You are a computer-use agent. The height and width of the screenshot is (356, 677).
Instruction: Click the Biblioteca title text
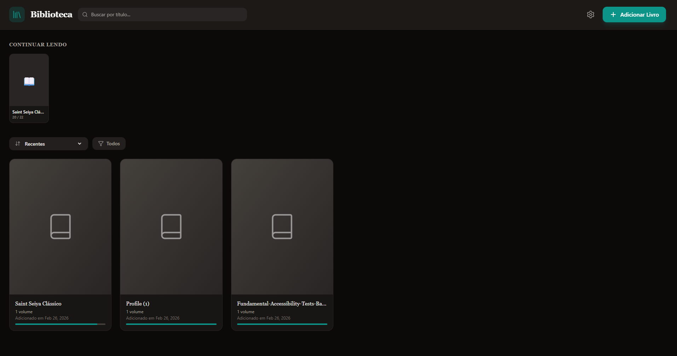(51, 14)
